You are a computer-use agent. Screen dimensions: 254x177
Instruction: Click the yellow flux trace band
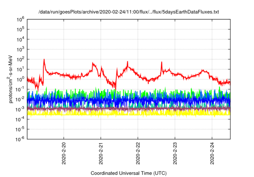129,113
